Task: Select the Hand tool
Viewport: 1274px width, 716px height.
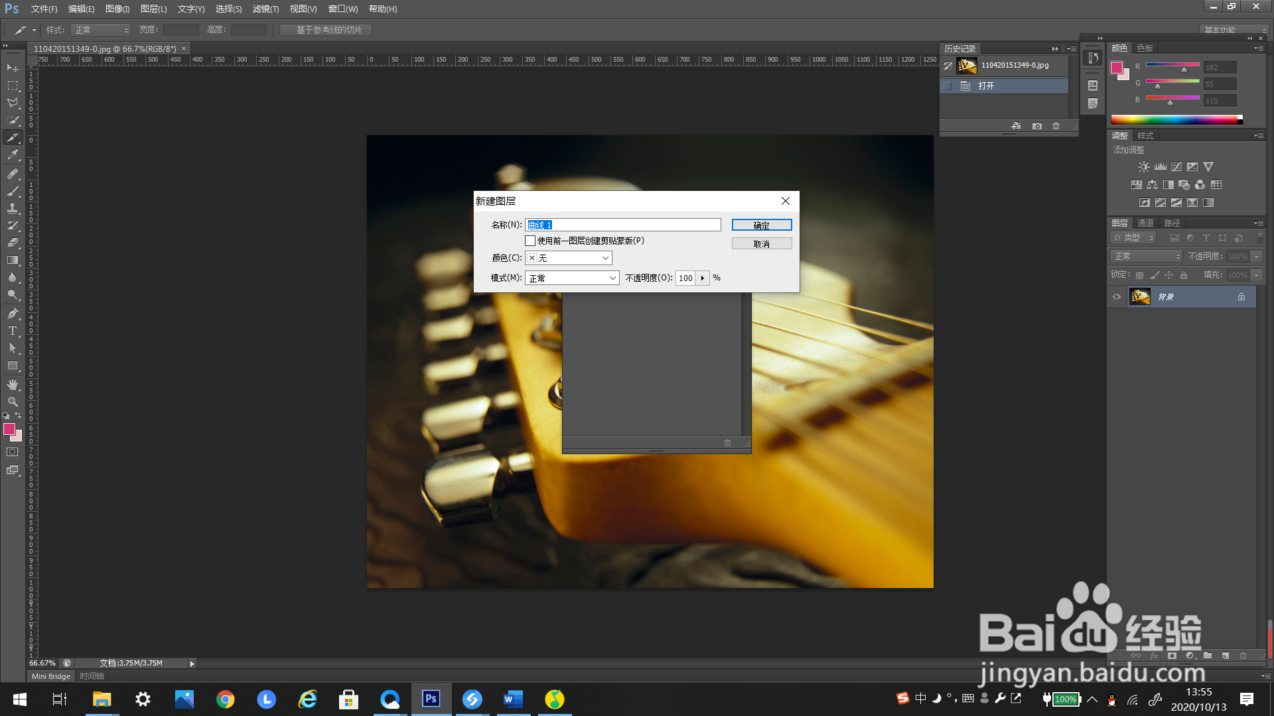Action: 13,385
